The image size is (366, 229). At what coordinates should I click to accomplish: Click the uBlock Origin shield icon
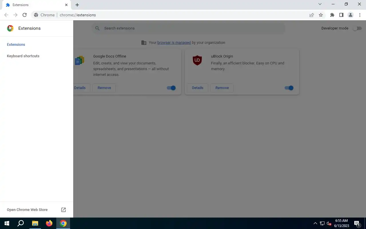(197, 60)
